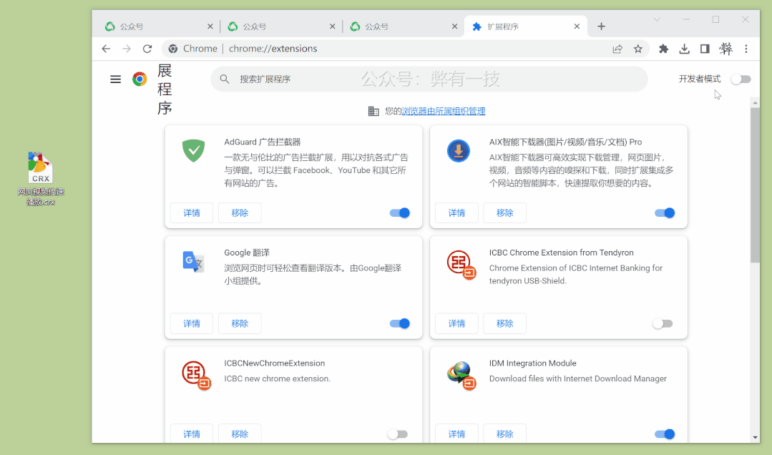
Task: Open Chrome three-dot menu
Action: pos(746,49)
